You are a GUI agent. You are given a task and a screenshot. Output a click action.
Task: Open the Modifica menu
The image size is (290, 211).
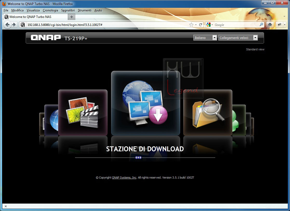tap(17, 10)
